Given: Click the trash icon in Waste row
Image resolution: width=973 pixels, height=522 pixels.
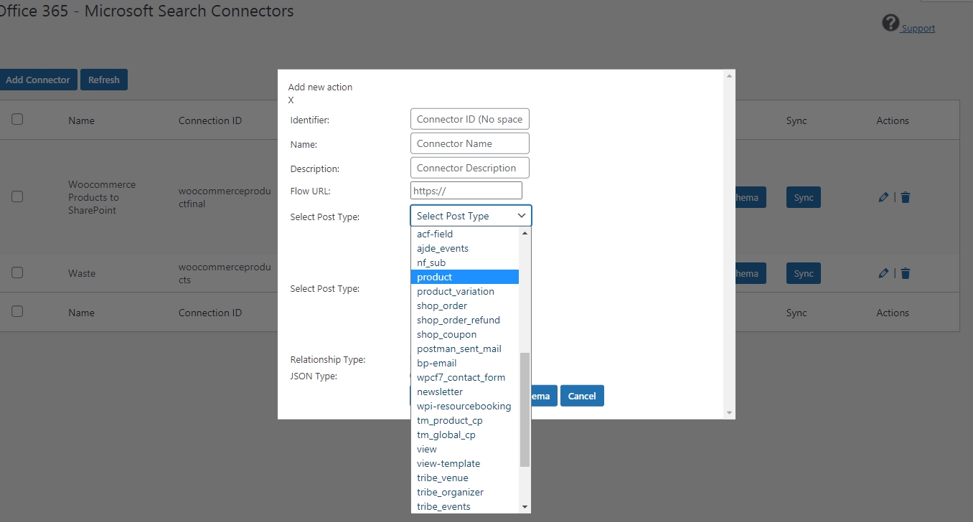Looking at the screenshot, I should 906,273.
